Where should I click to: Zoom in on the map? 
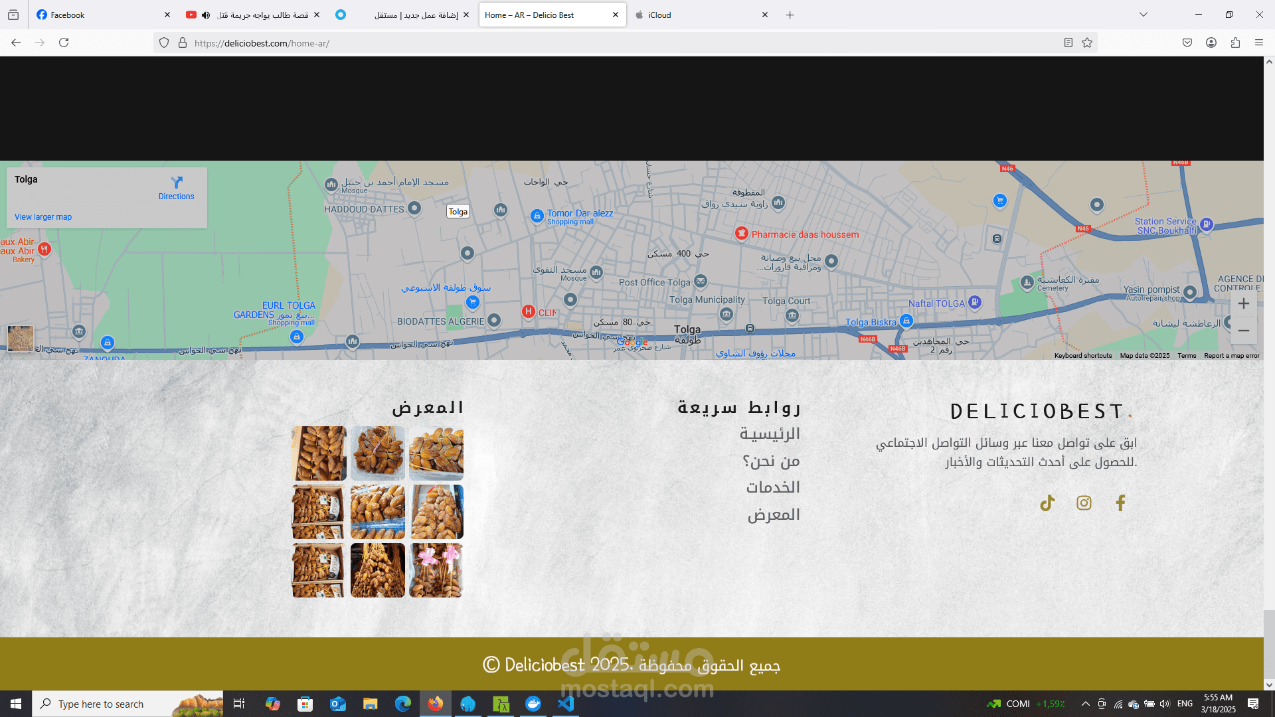[x=1244, y=303]
